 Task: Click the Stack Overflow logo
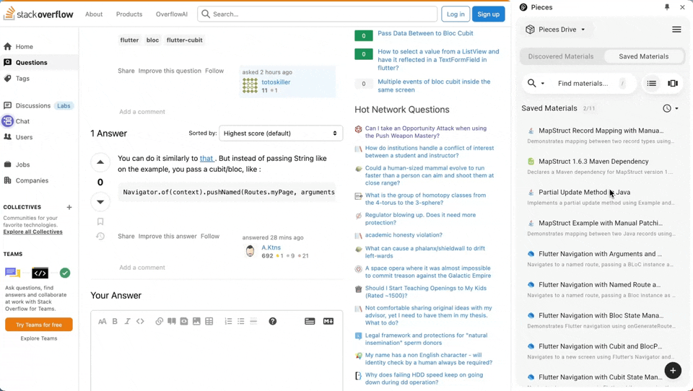tap(38, 14)
